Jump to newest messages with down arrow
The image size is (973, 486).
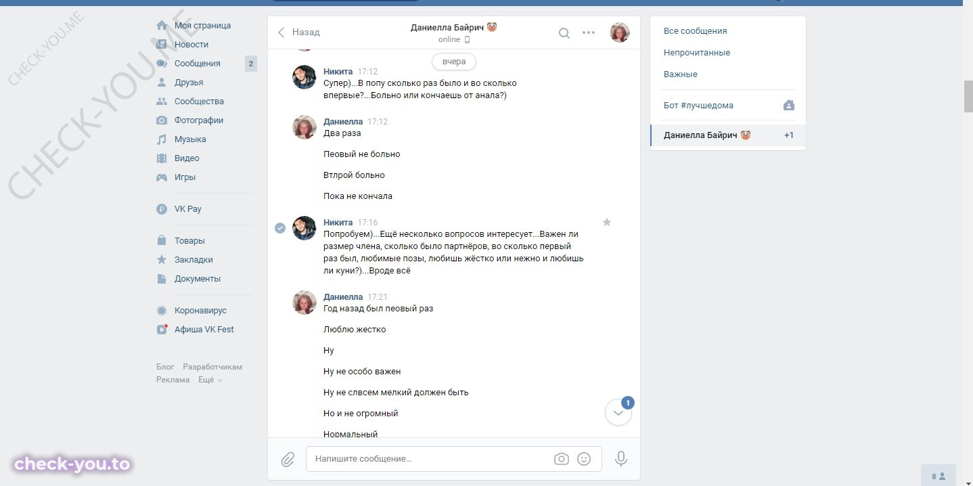[x=618, y=412]
